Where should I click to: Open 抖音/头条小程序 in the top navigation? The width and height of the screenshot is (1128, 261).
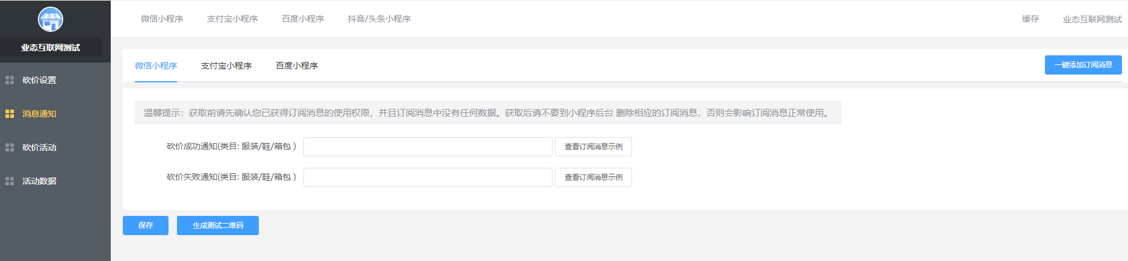pos(379,19)
